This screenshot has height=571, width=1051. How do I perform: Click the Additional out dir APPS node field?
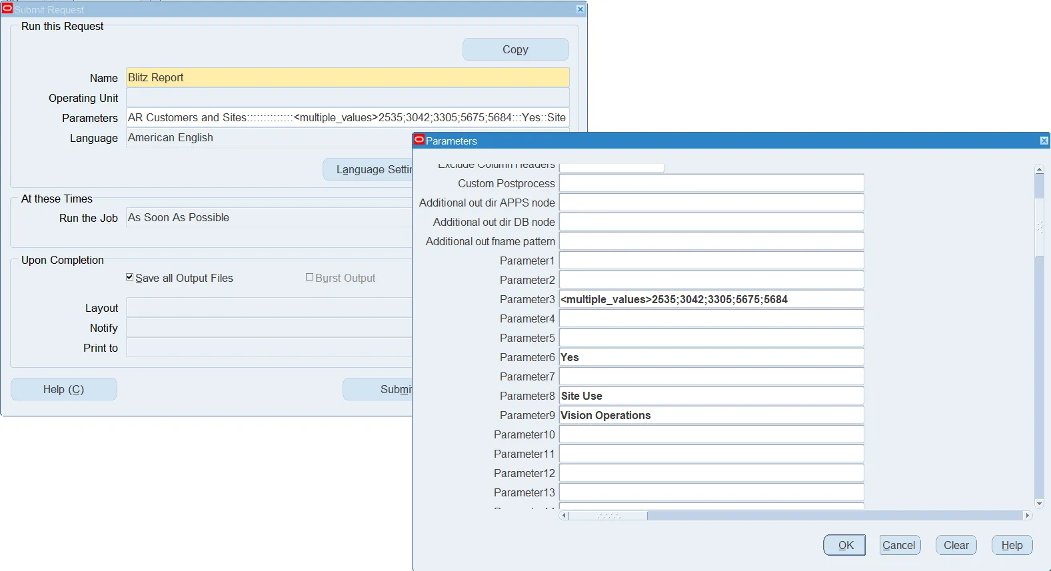pyautogui.click(x=712, y=203)
